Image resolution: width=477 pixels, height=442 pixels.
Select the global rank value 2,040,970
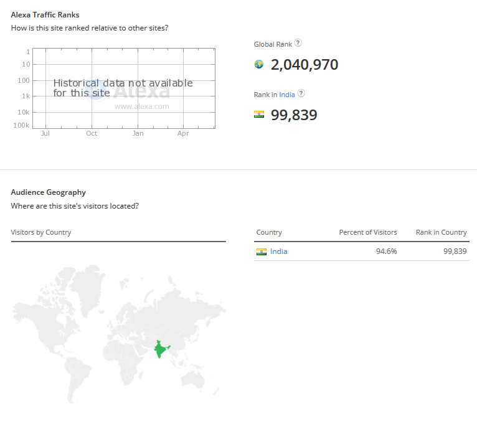305,65
